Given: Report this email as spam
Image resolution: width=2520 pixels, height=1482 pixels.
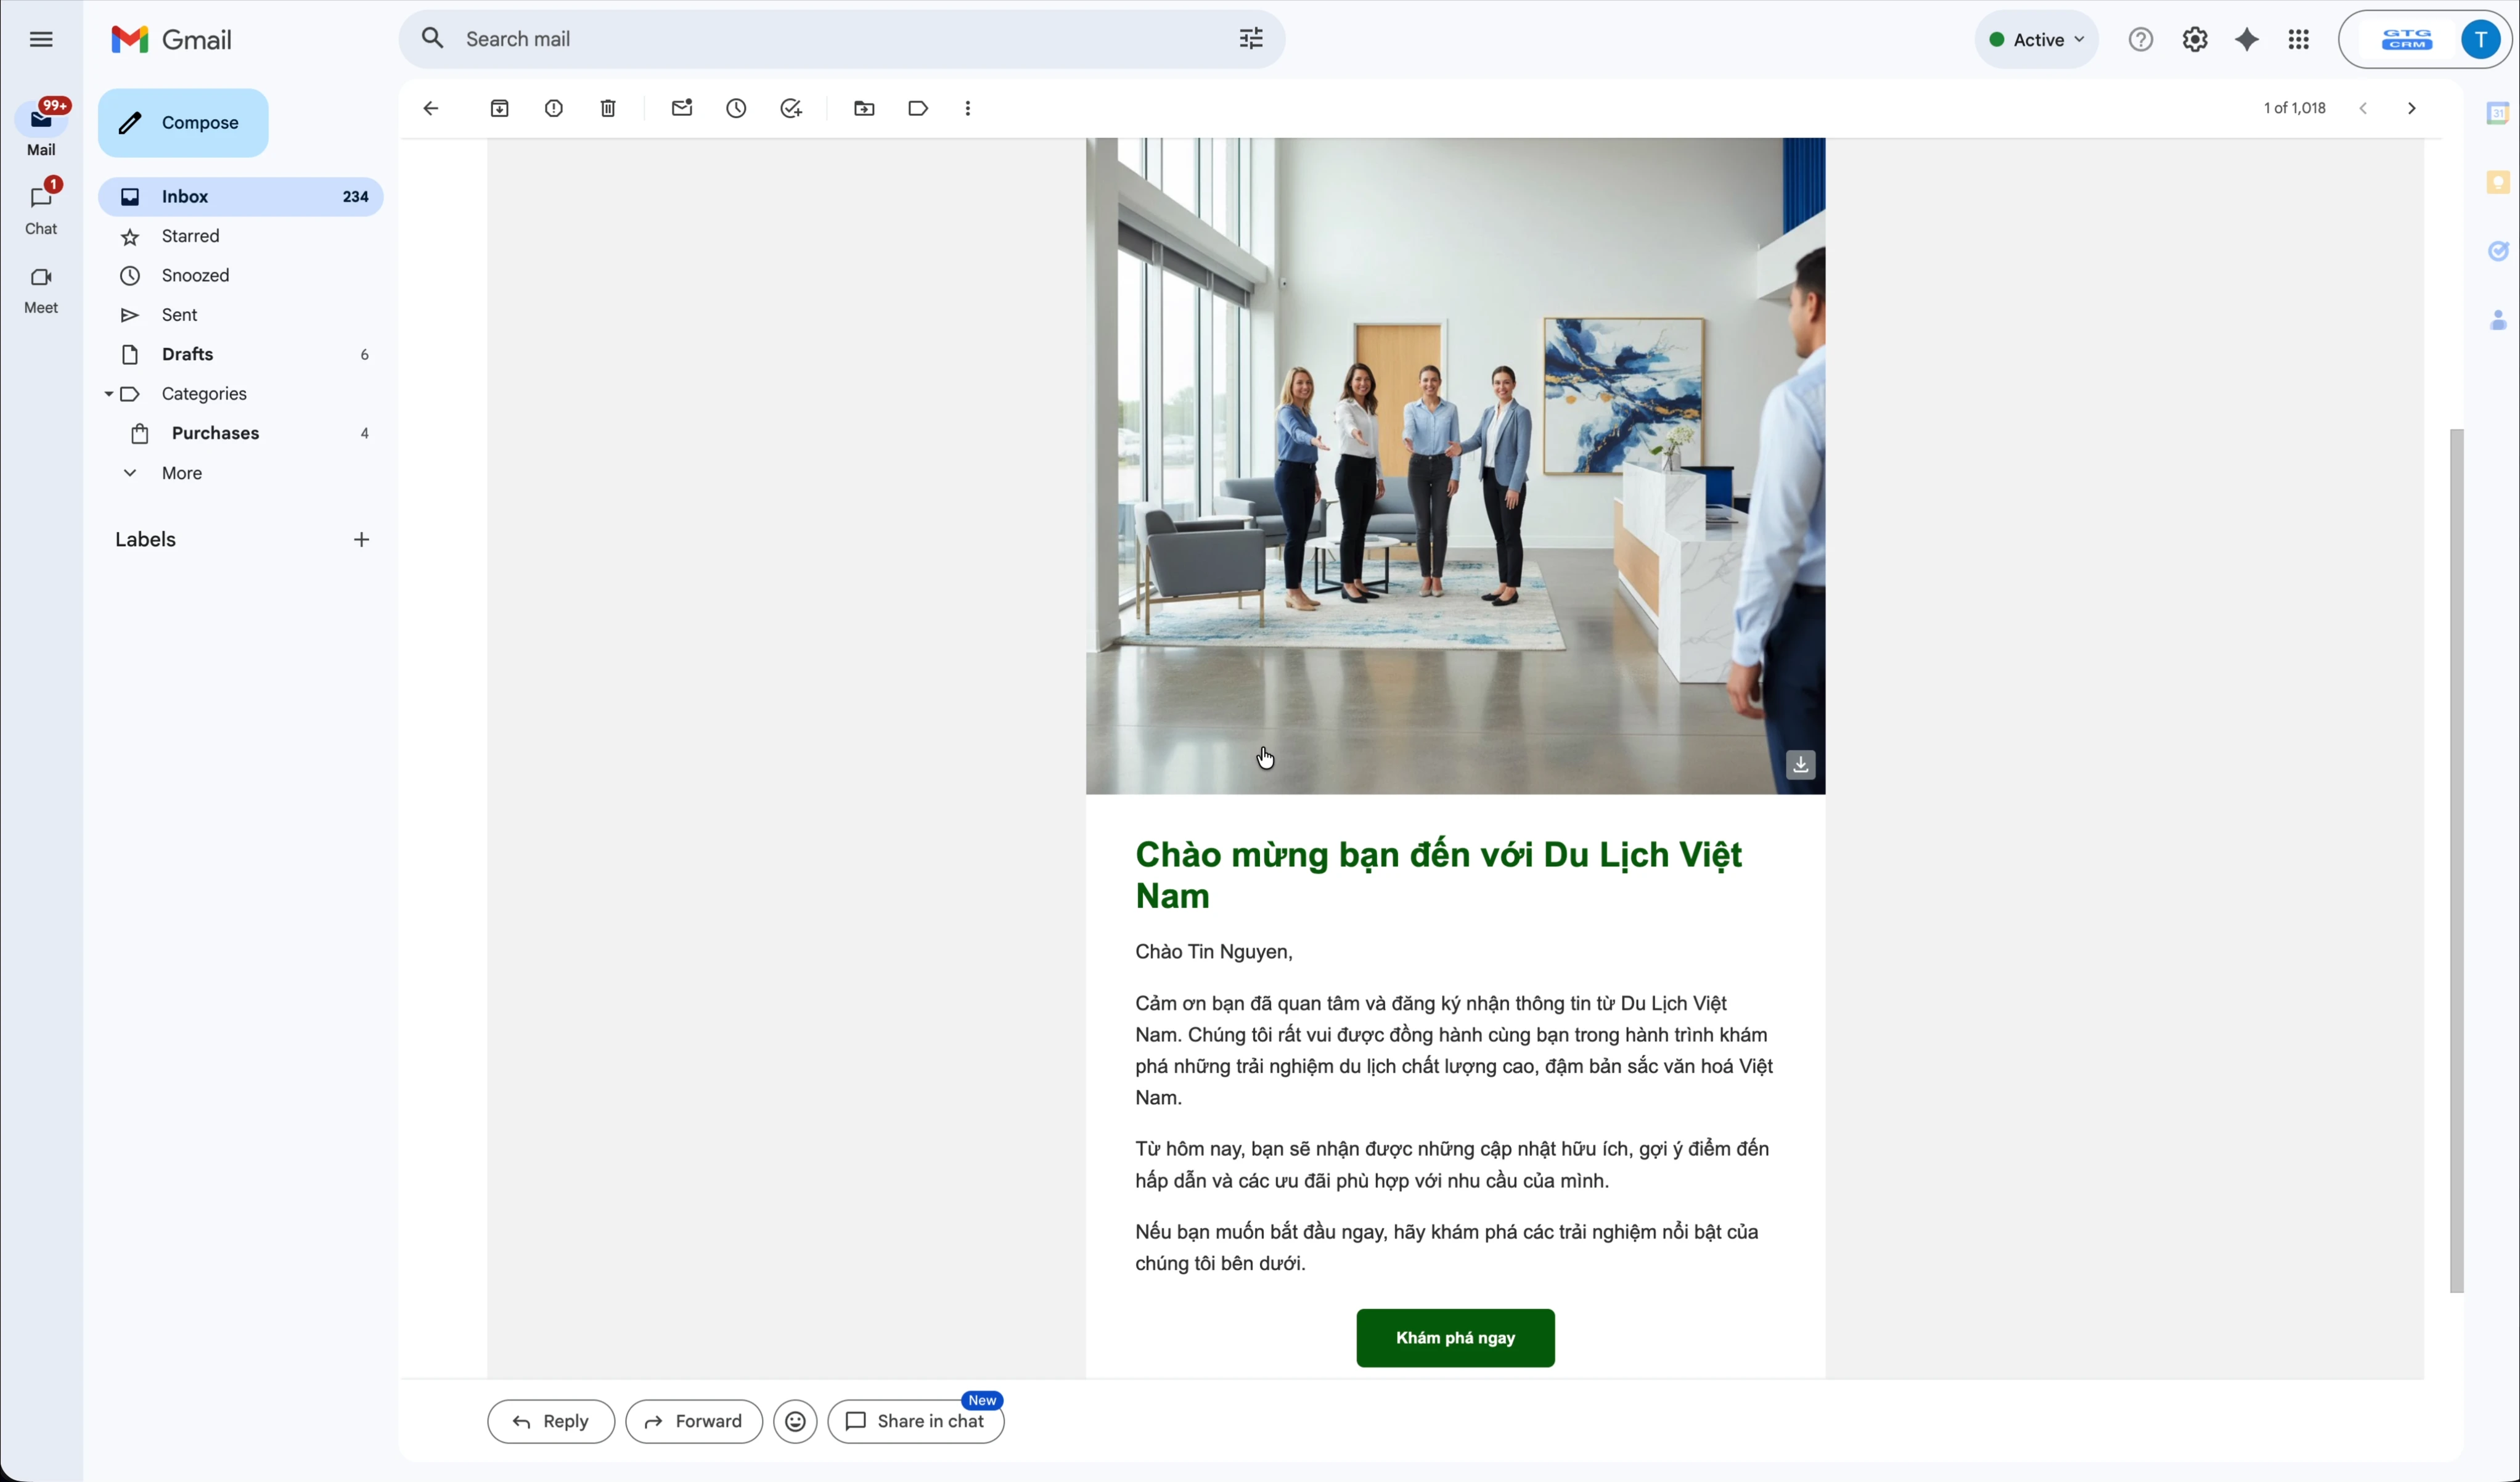Looking at the screenshot, I should tap(554, 109).
